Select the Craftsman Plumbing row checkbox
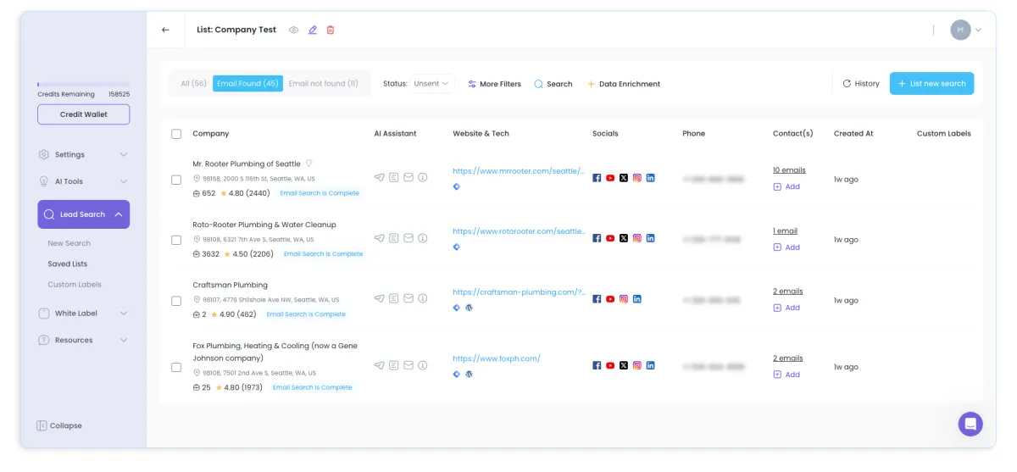Image resolution: width=1017 pixels, height=472 pixels. (176, 301)
